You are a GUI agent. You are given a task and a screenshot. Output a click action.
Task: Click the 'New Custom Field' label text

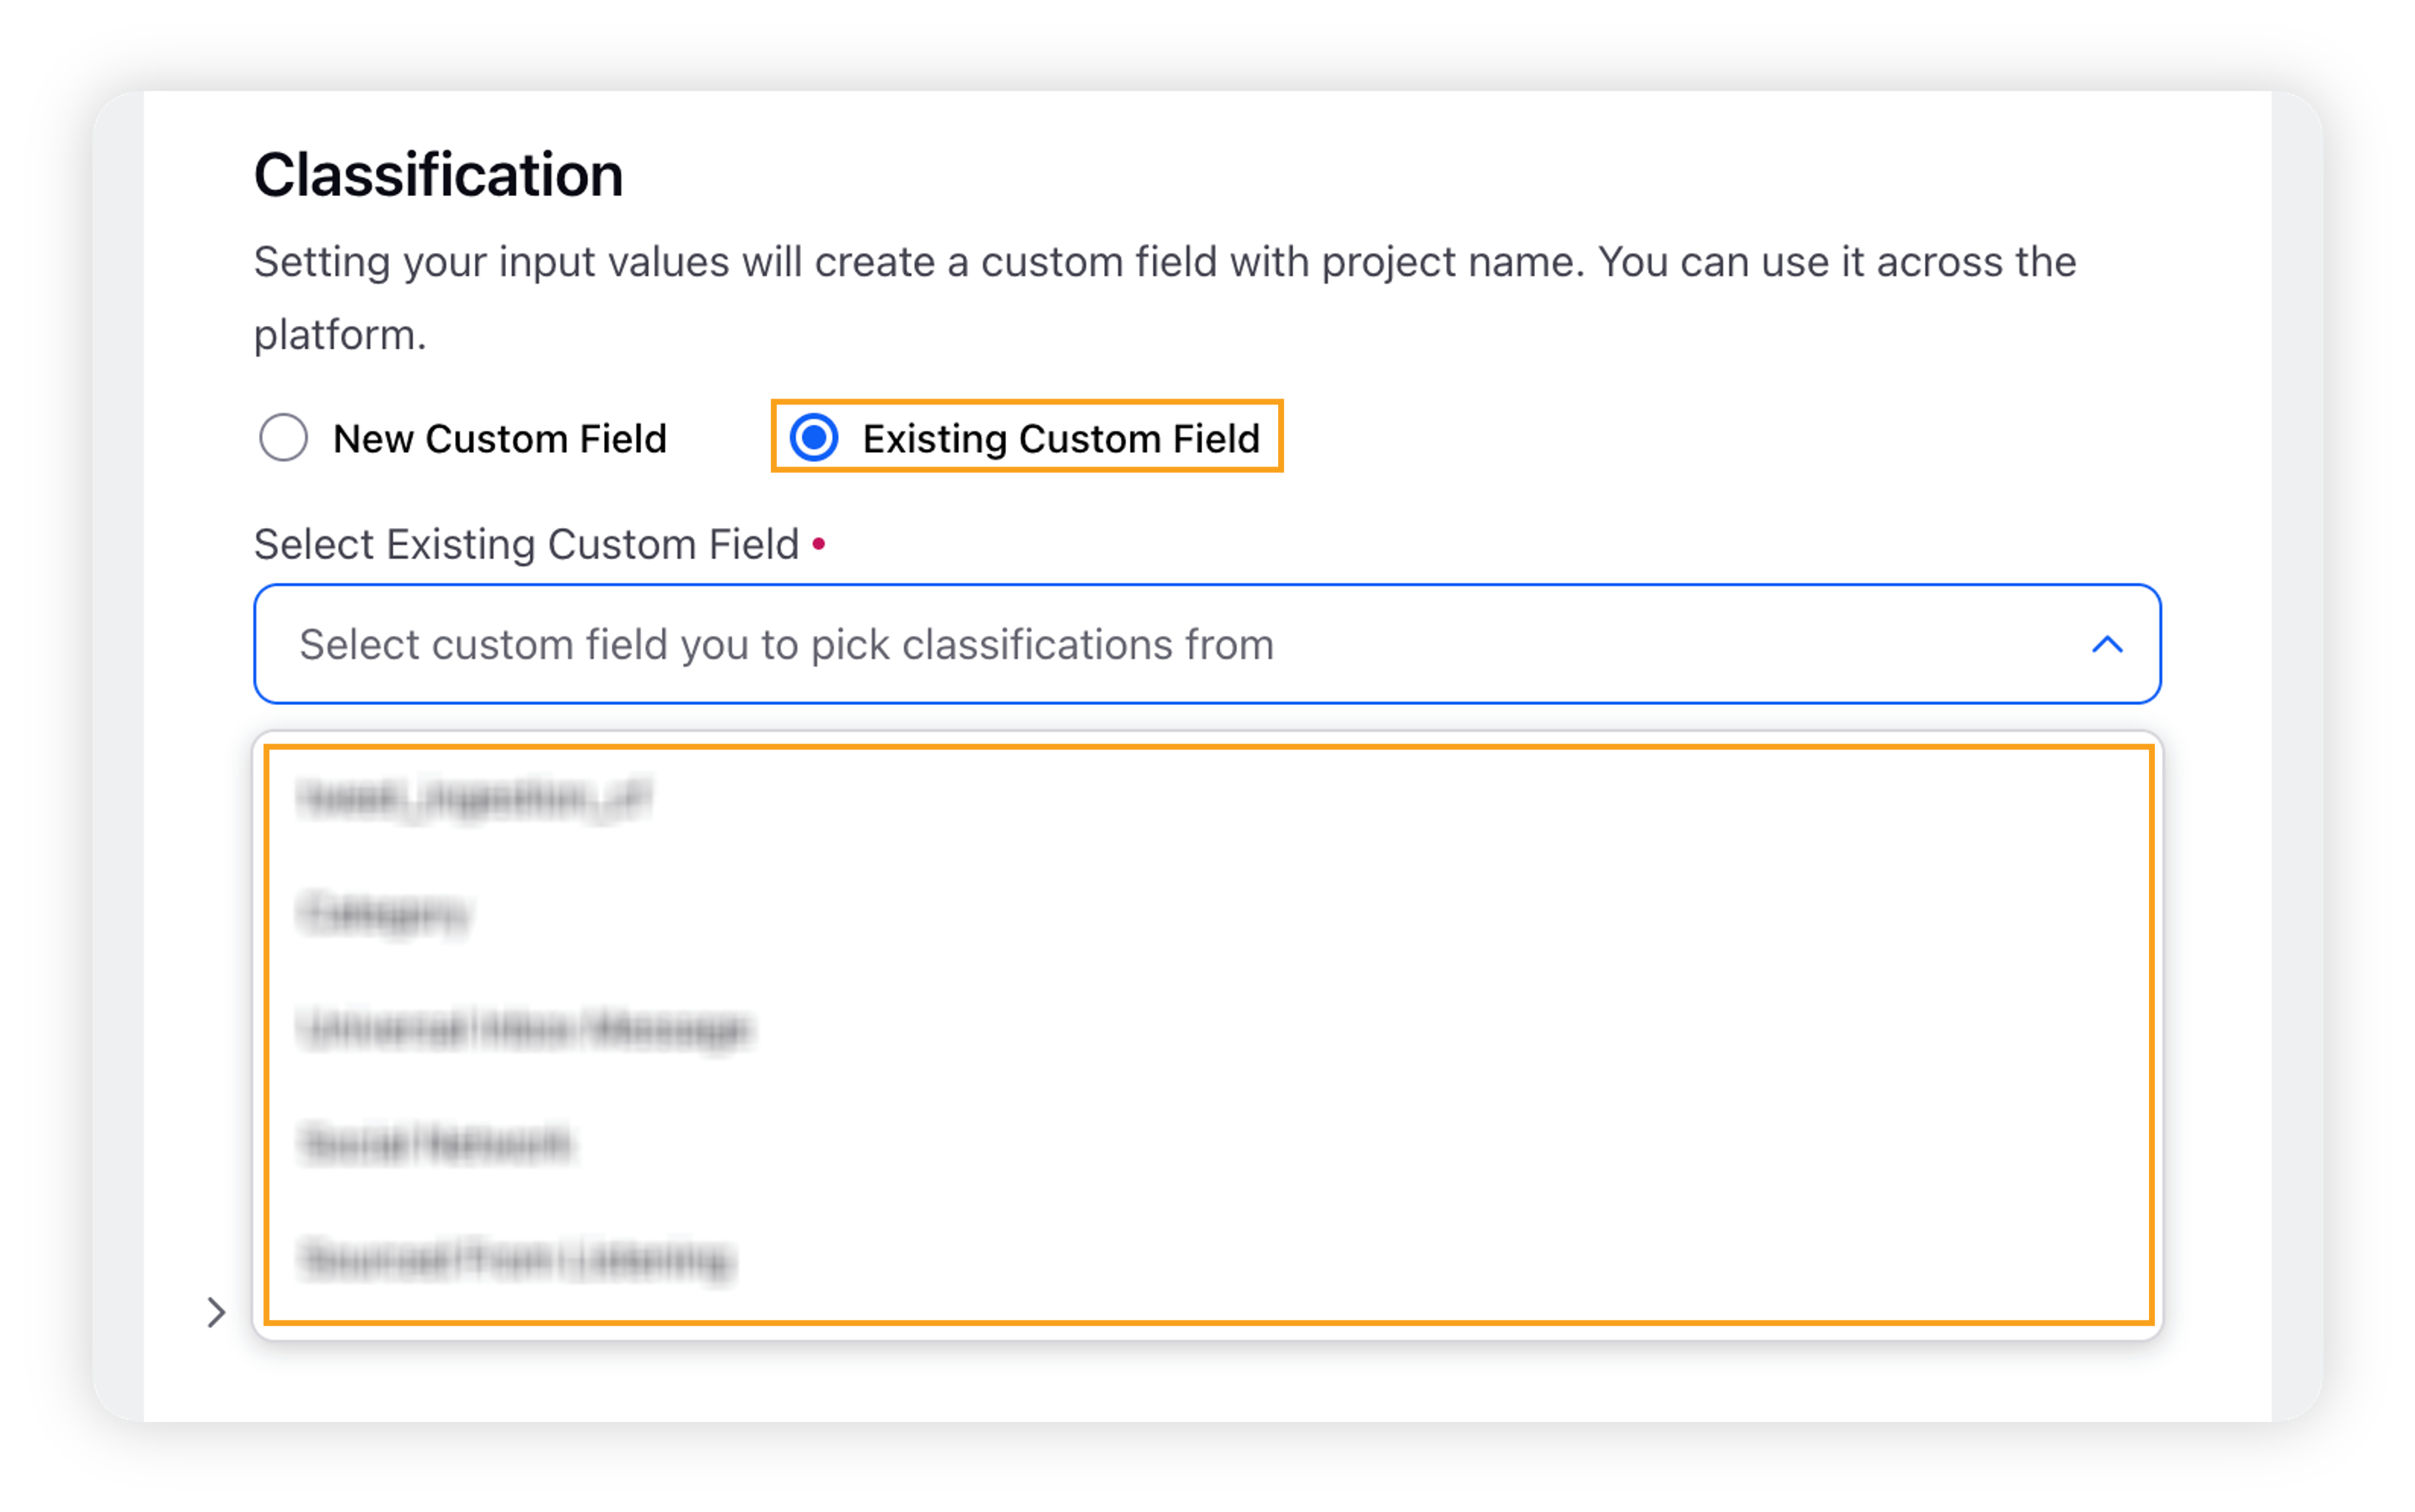click(500, 439)
